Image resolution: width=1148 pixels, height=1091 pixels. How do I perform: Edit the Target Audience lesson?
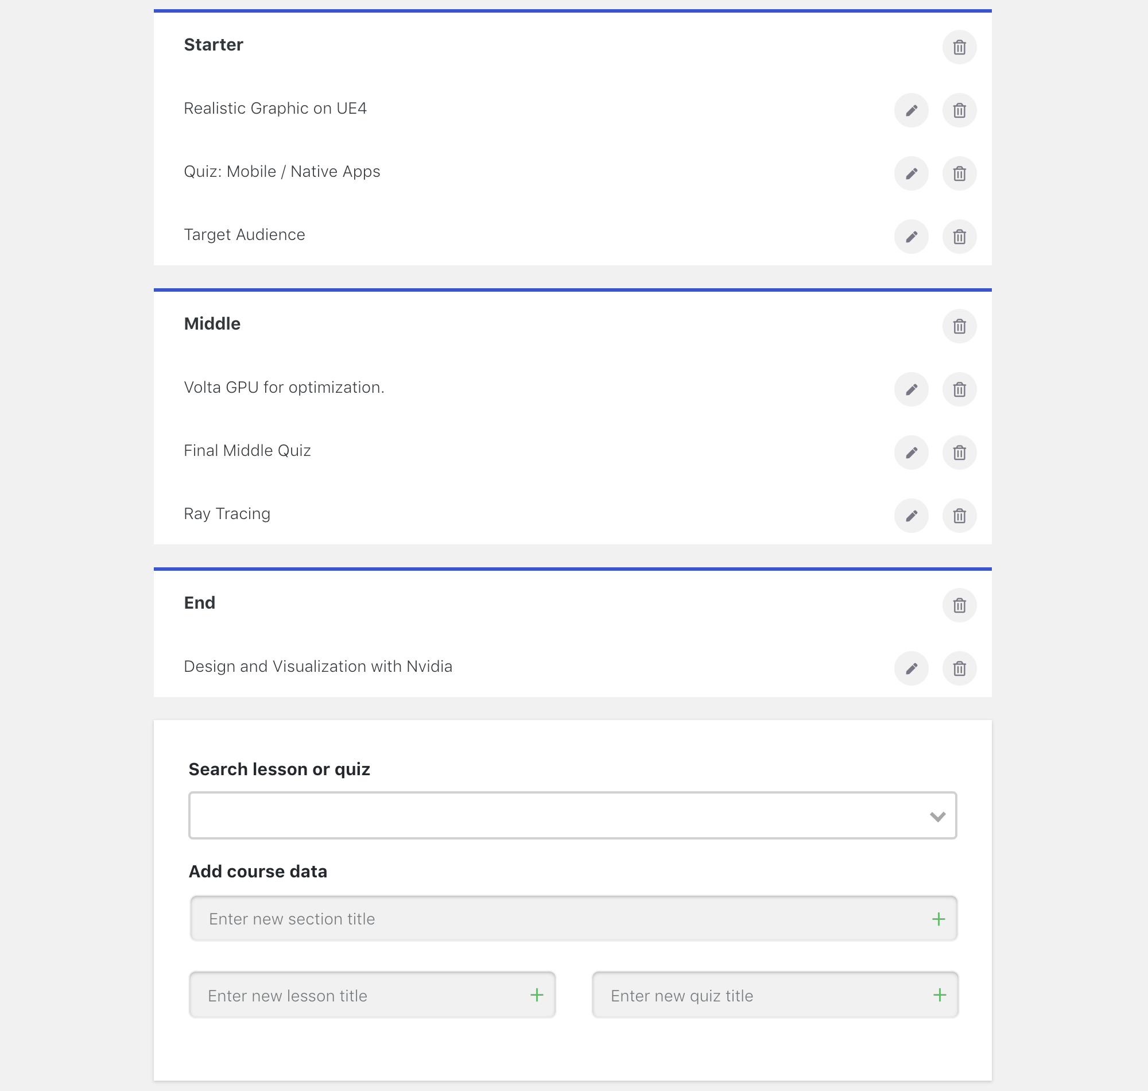pyautogui.click(x=911, y=237)
